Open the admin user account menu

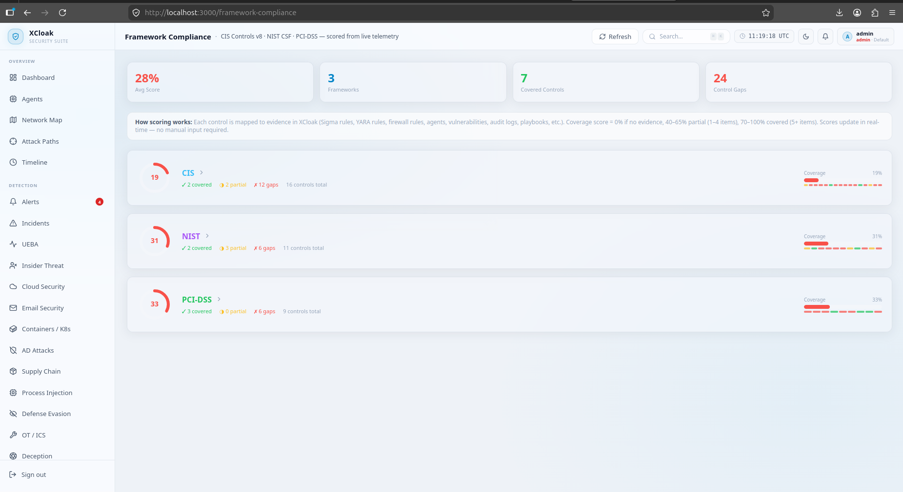866,37
